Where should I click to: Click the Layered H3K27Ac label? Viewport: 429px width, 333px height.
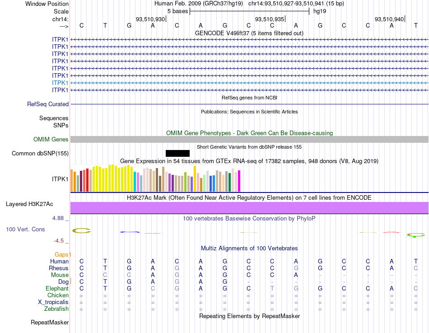pyautogui.click(x=29, y=204)
